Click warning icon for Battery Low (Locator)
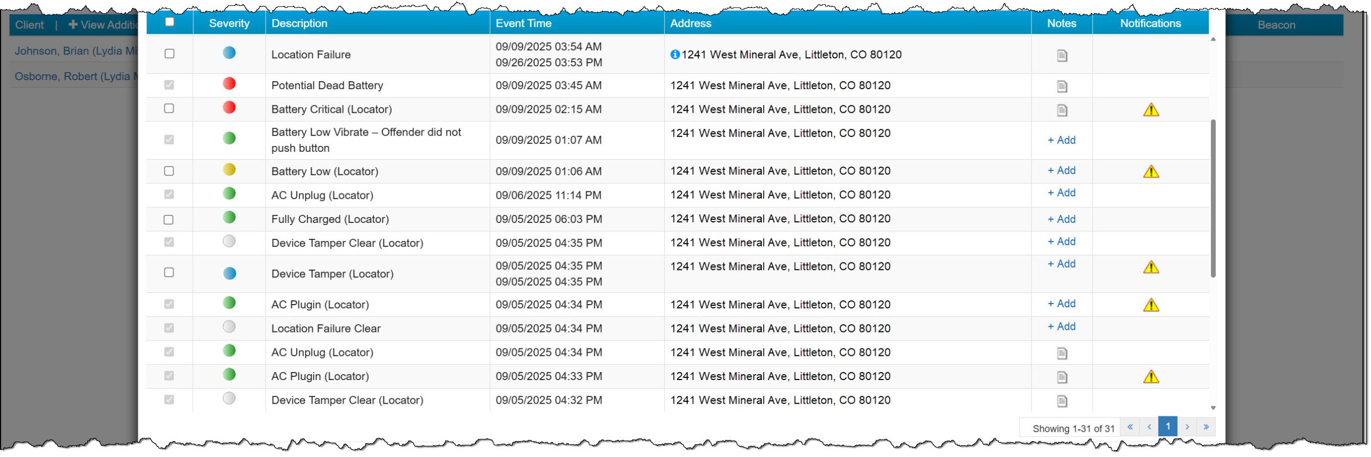The width and height of the screenshot is (1371, 457). (1150, 172)
